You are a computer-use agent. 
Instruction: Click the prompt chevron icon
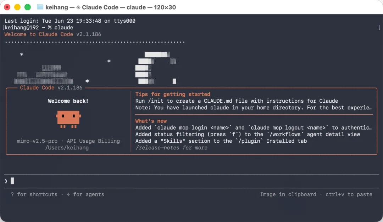[x=6, y=181]
